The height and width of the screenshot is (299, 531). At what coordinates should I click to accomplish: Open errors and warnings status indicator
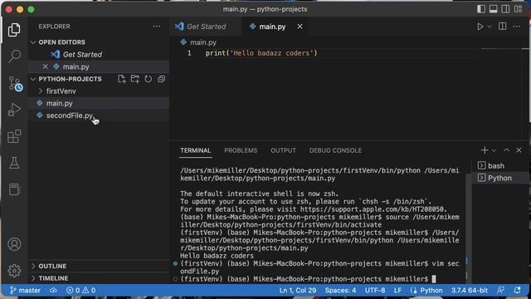coord(80,290)
